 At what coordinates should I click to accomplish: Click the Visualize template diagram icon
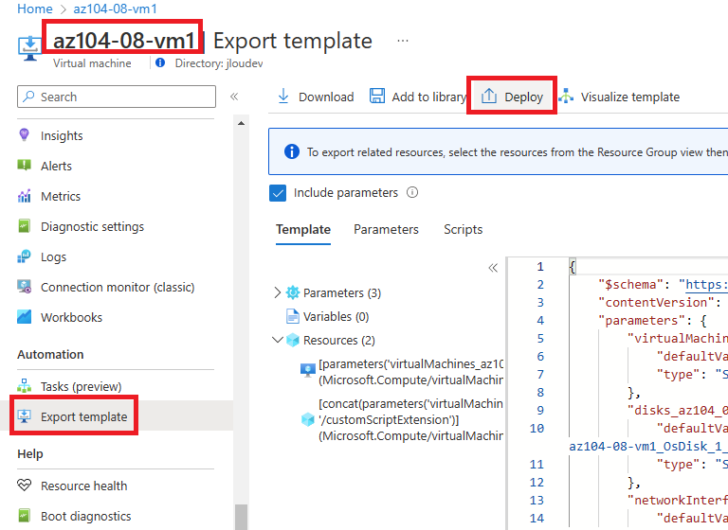[566, 96]
